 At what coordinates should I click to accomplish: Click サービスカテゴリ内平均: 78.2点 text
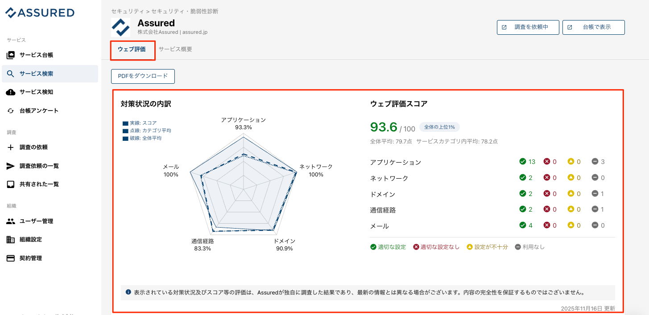pos(457,141)
